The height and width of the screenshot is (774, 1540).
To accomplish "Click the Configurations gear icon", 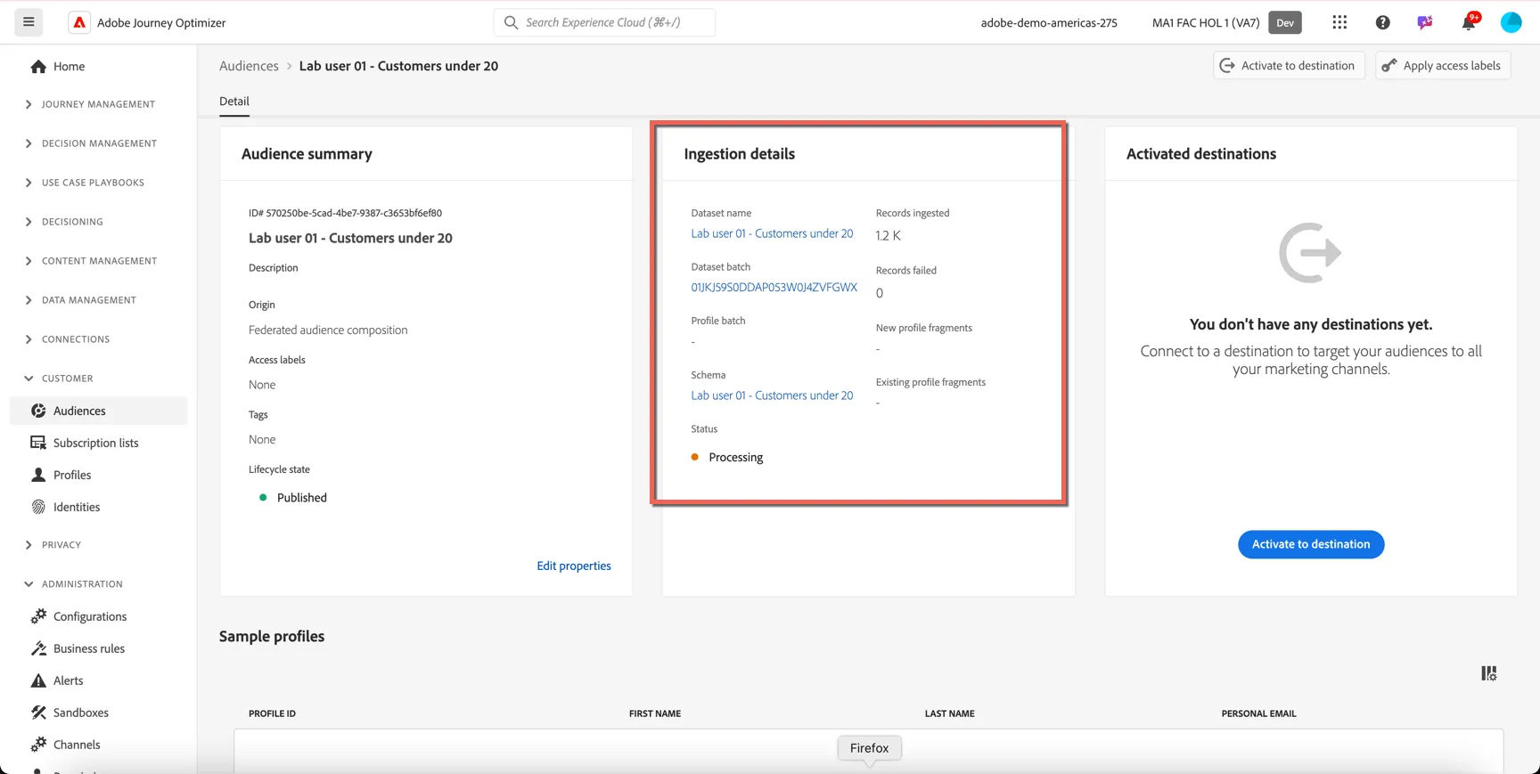I will [38, 616].
